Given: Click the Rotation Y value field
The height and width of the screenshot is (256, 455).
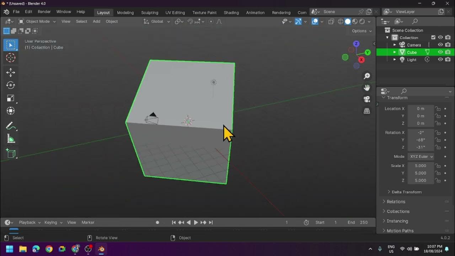Looking at the screenshot, I should pos(421,140).
